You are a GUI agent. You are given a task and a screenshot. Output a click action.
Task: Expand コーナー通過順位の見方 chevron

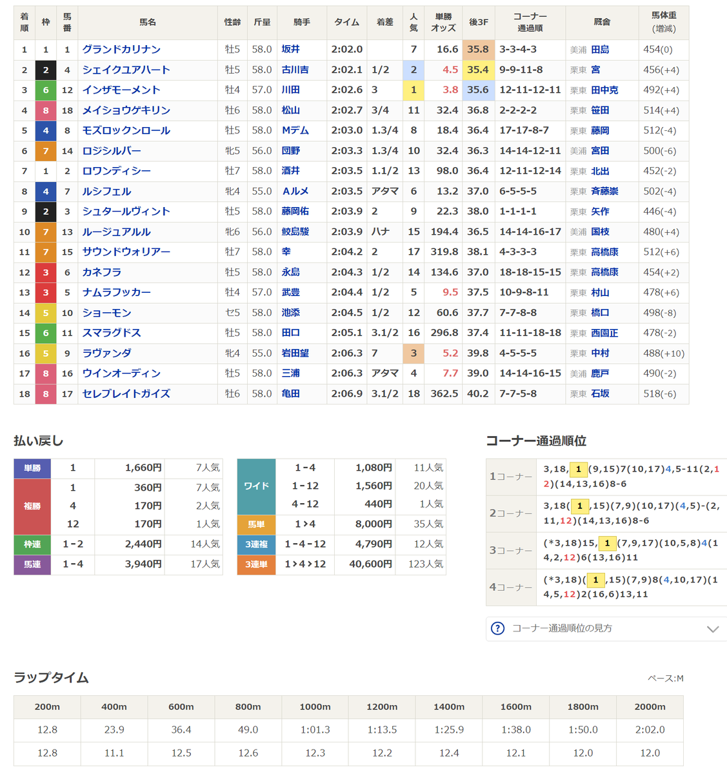pos(713,629)
